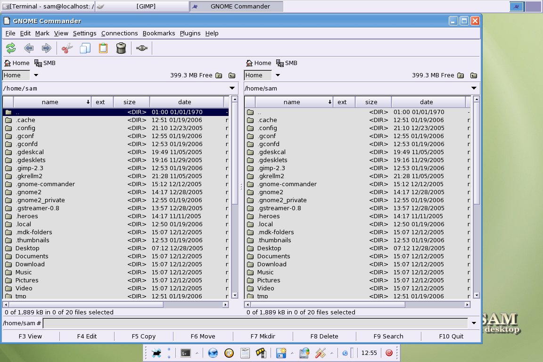The width and height of the screenshot is (543, 362).
Task: Expand the command line history dropdown
Action: (x=474, y=323)
